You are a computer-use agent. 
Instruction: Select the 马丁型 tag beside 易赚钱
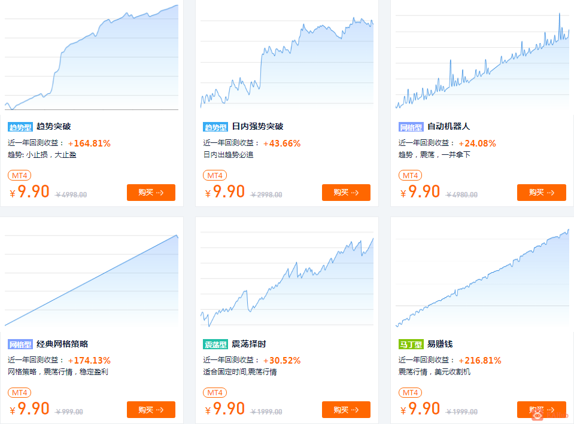click(411, 344)
